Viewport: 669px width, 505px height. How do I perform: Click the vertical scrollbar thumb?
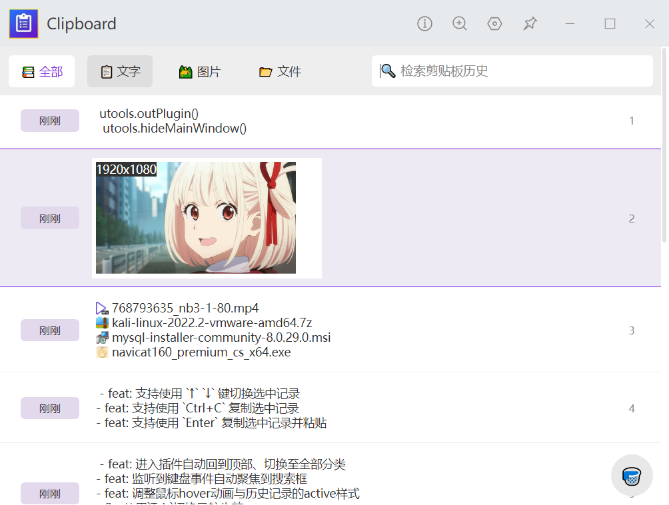point(664,145)
